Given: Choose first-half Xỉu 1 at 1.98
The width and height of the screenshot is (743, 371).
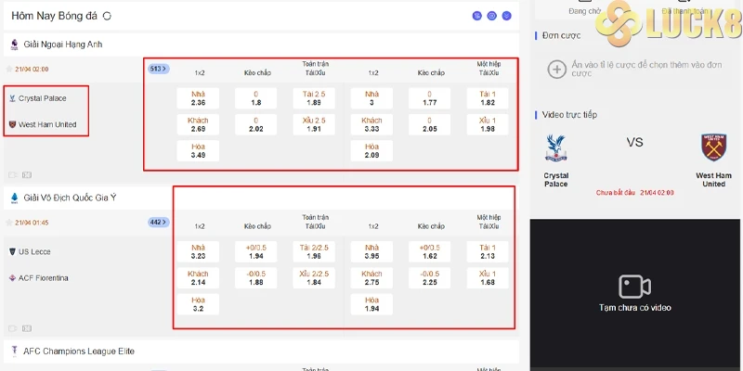Looking at the screenshot, I should point(488,124).
